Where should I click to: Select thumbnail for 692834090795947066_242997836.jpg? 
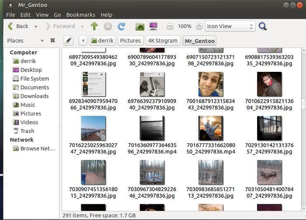[x=93, y=84]
